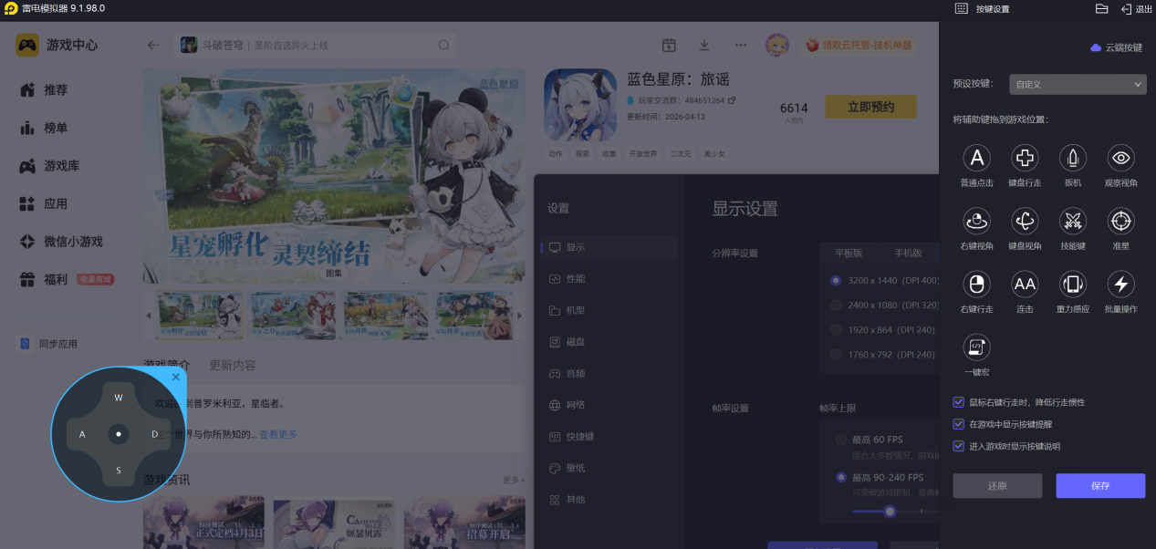Open 推荐 in the game center sidebar
This screenshot has height=549, width=1156.
coord(56,89)
